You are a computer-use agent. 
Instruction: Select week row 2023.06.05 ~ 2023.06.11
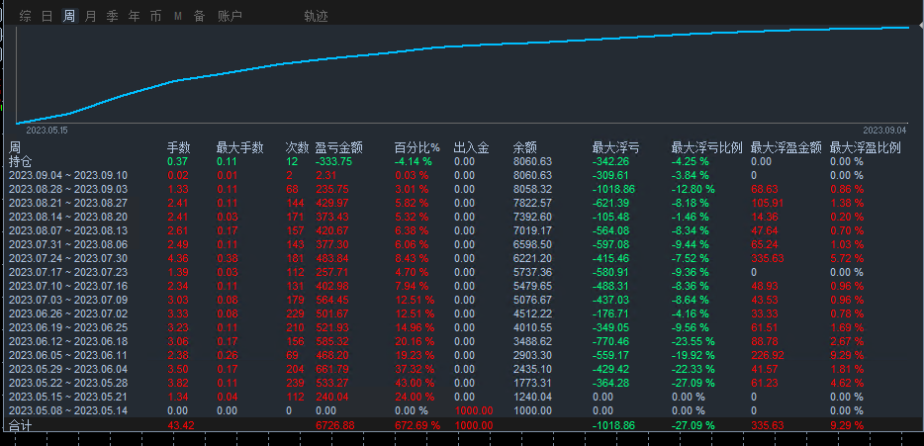pos(68,355)
